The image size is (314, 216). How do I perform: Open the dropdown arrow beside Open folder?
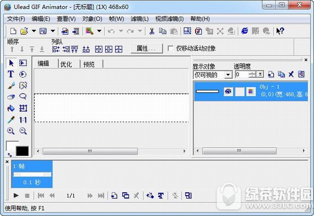coord(34,31)
